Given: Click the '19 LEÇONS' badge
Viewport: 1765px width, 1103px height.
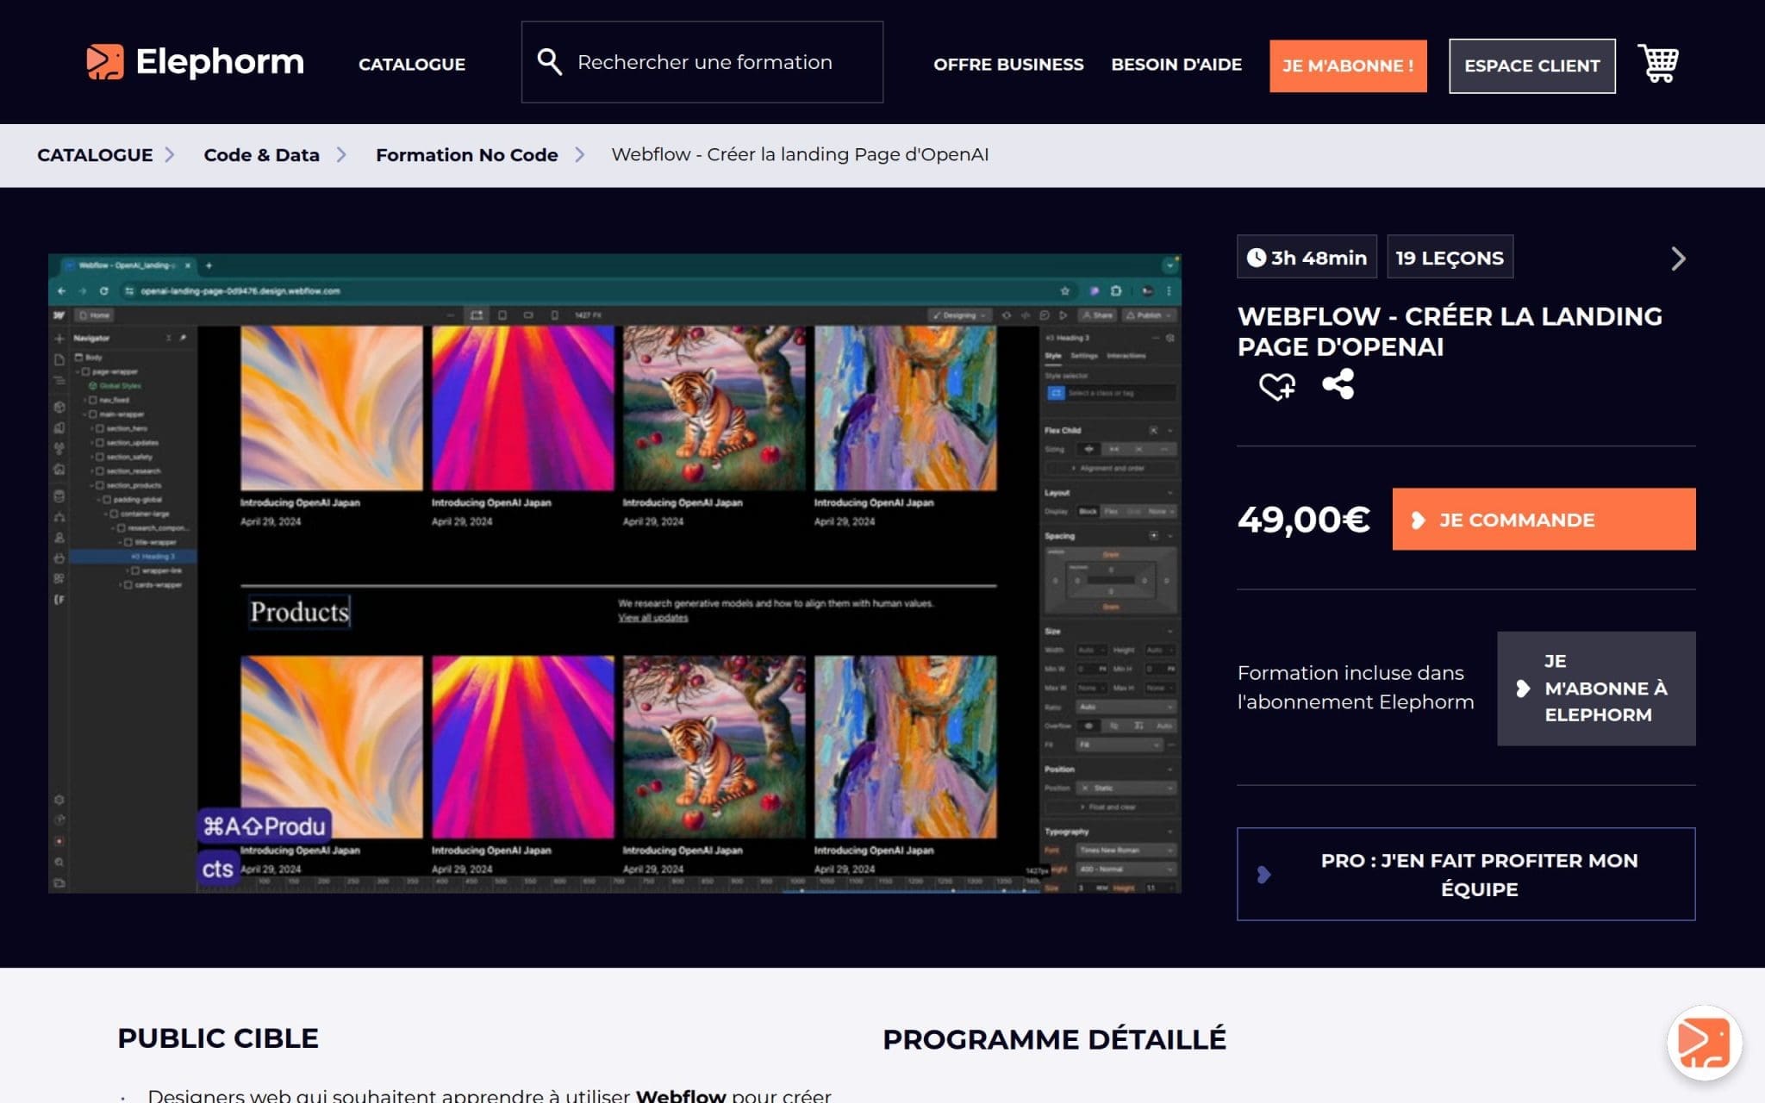Looking at the screenshot, I should pyautogui.click(x=1450, y=257).
